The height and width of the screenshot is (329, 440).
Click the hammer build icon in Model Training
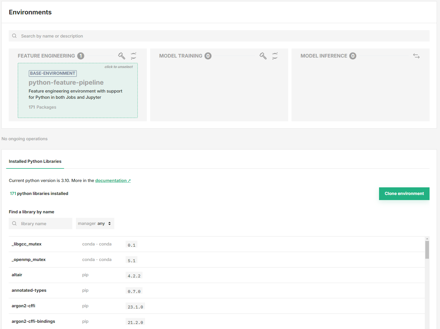(263, 56)
